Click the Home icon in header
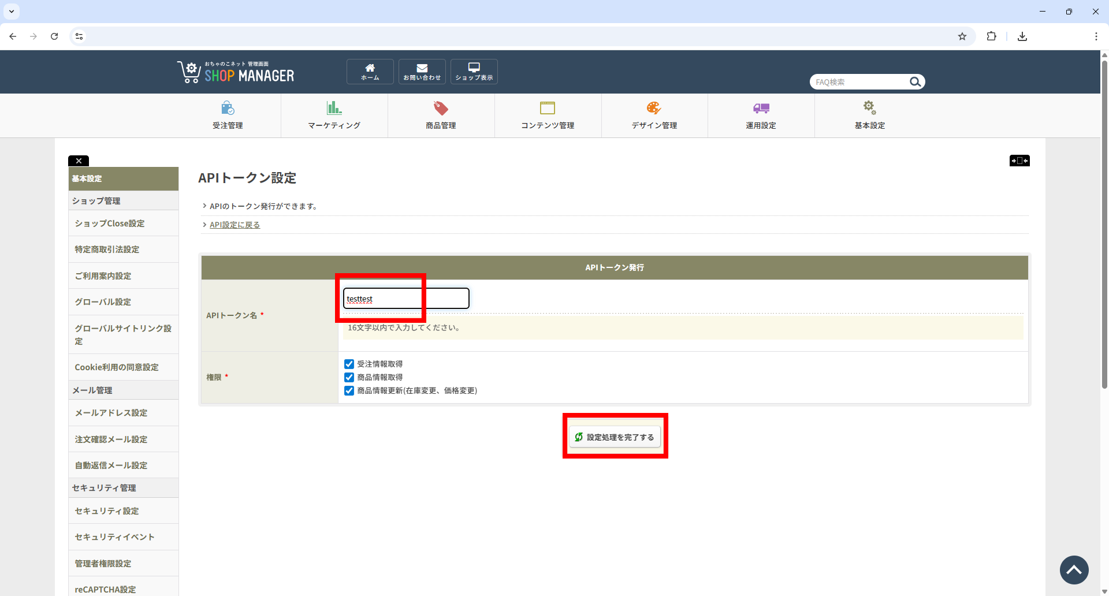 370,68
